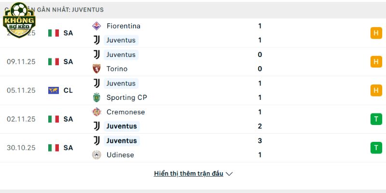Click Juventus logo in Udinese match row

pyautogui.click(x=96, y=140)
